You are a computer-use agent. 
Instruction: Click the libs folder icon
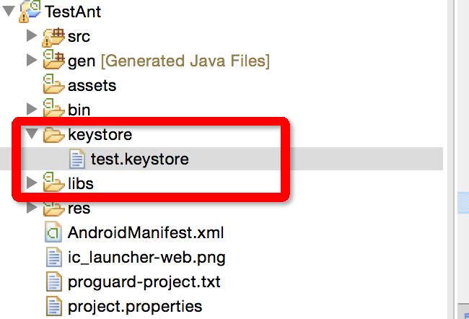[x=53, y=183]
